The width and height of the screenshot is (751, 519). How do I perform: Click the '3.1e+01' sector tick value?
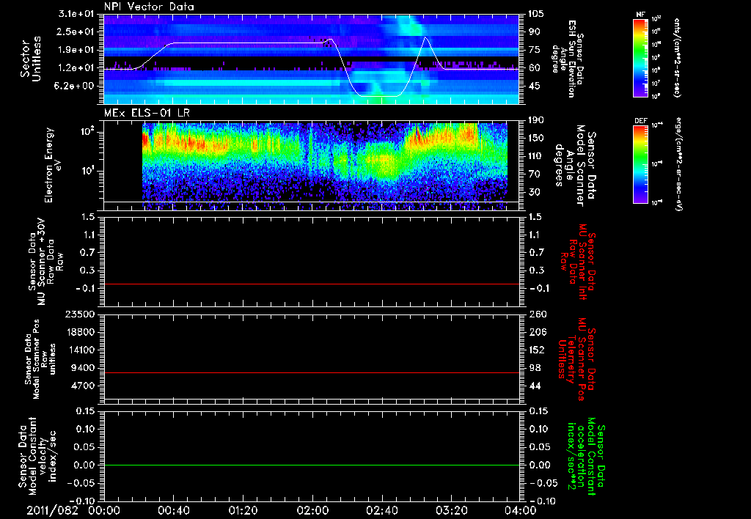(x=76, y=14)
